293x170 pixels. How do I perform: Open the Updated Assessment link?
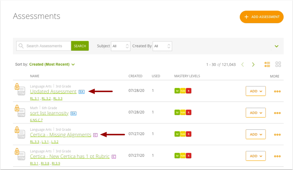pyautogui.click(x=53, y=92)
